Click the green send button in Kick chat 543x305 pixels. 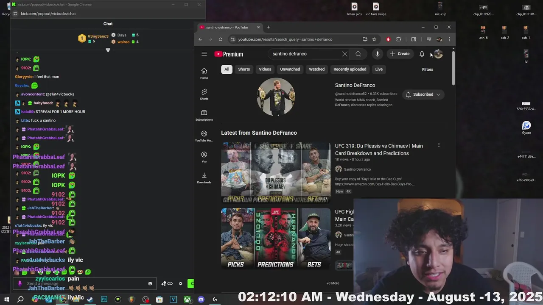[190, 283]
